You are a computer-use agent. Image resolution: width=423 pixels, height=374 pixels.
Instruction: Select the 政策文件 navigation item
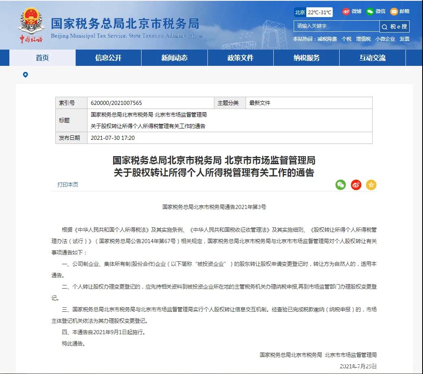click(x=240, y=58)
